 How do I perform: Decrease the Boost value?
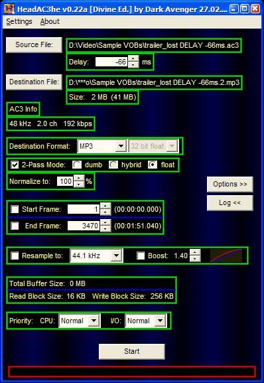point(195,259)
